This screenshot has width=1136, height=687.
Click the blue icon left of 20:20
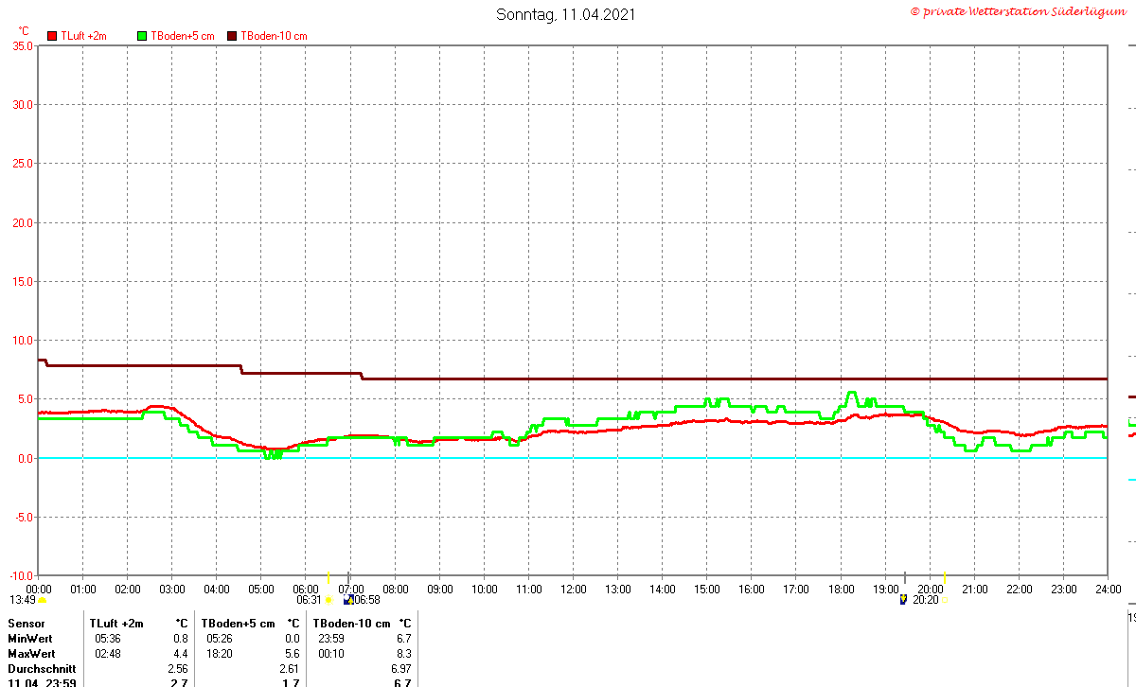point(903,599)
